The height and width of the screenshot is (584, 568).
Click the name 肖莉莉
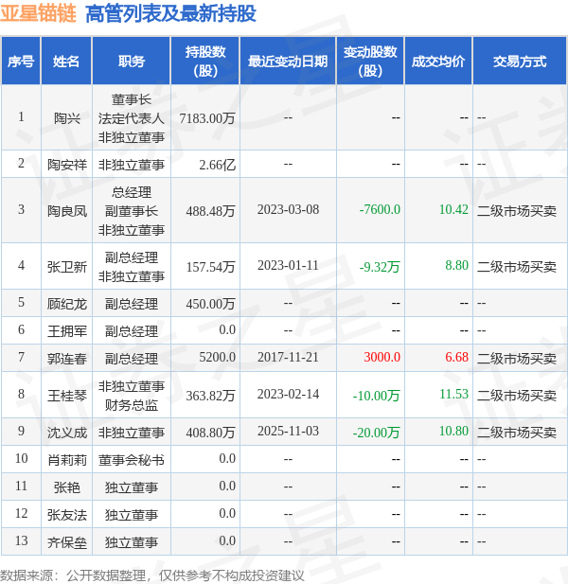coord(66,460)
